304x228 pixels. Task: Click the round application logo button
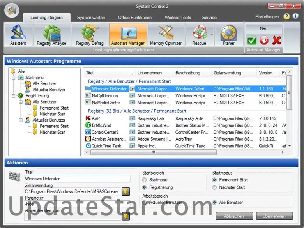coord(12,11)
